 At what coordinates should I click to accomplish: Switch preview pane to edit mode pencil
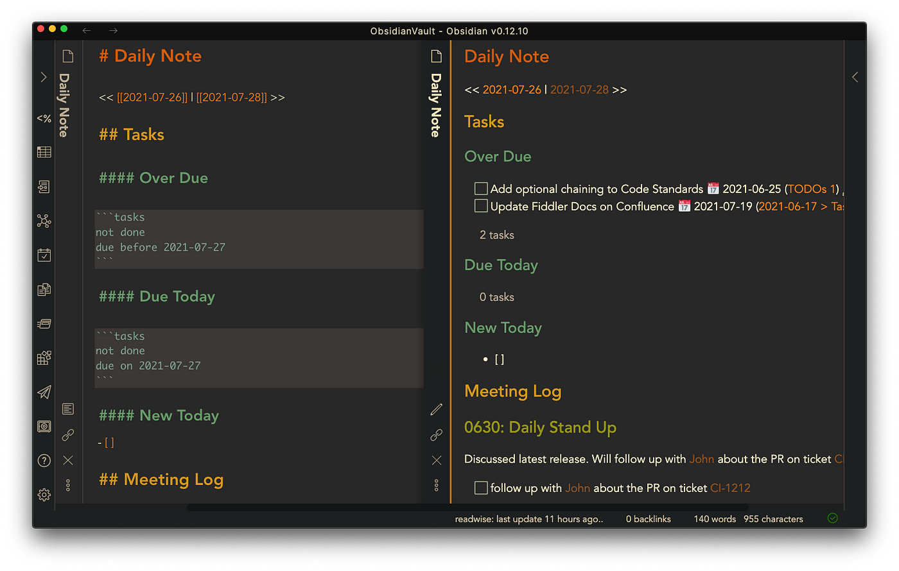coord(437,409)
